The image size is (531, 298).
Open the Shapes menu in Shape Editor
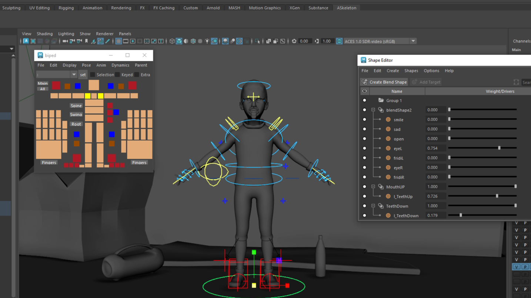click(x=411, y=71)
